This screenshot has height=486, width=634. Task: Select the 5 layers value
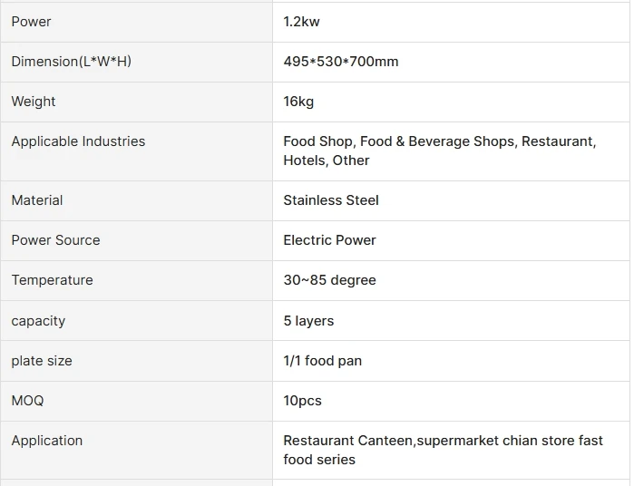[x=308, y=321]
